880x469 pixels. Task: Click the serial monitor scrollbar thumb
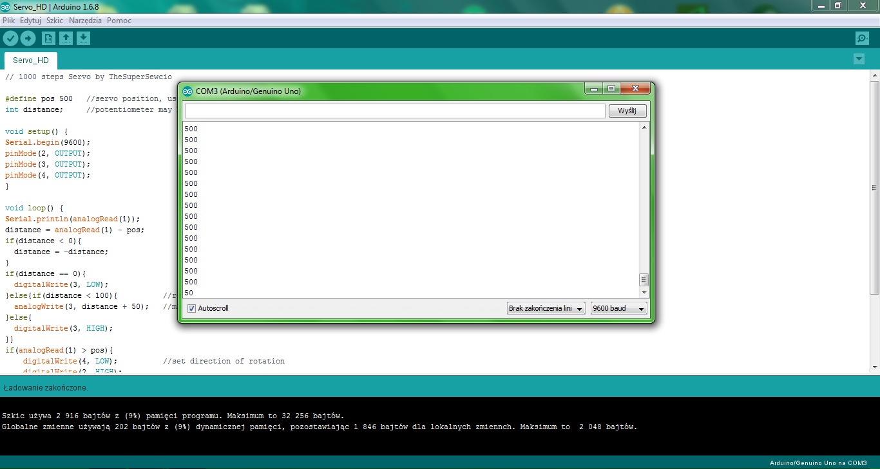point(644,280)
